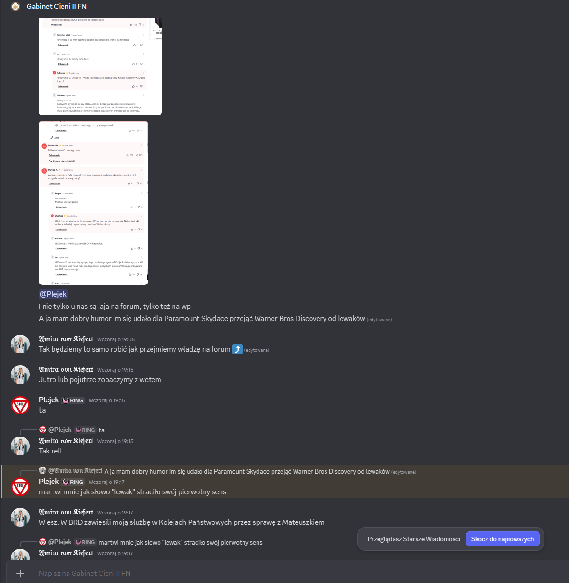Click the Skocz do najnowszych button
Image resolution: width=569 pixels, height=583 pixels.
[x=502, y=539]
